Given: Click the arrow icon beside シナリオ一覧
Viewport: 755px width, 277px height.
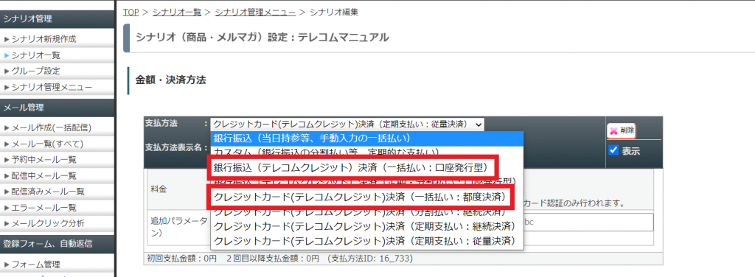Looking at the screenshot, I should click(x=6, y=55).
